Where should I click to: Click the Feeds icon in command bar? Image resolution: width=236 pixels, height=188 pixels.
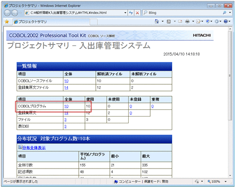(x=169, y=21)
